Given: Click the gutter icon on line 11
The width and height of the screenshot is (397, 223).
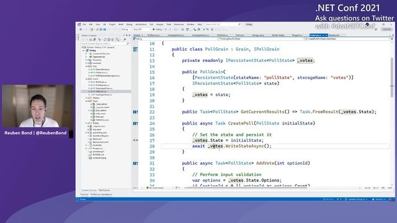Looking at the screenshot, I should [x=135, y=50].
